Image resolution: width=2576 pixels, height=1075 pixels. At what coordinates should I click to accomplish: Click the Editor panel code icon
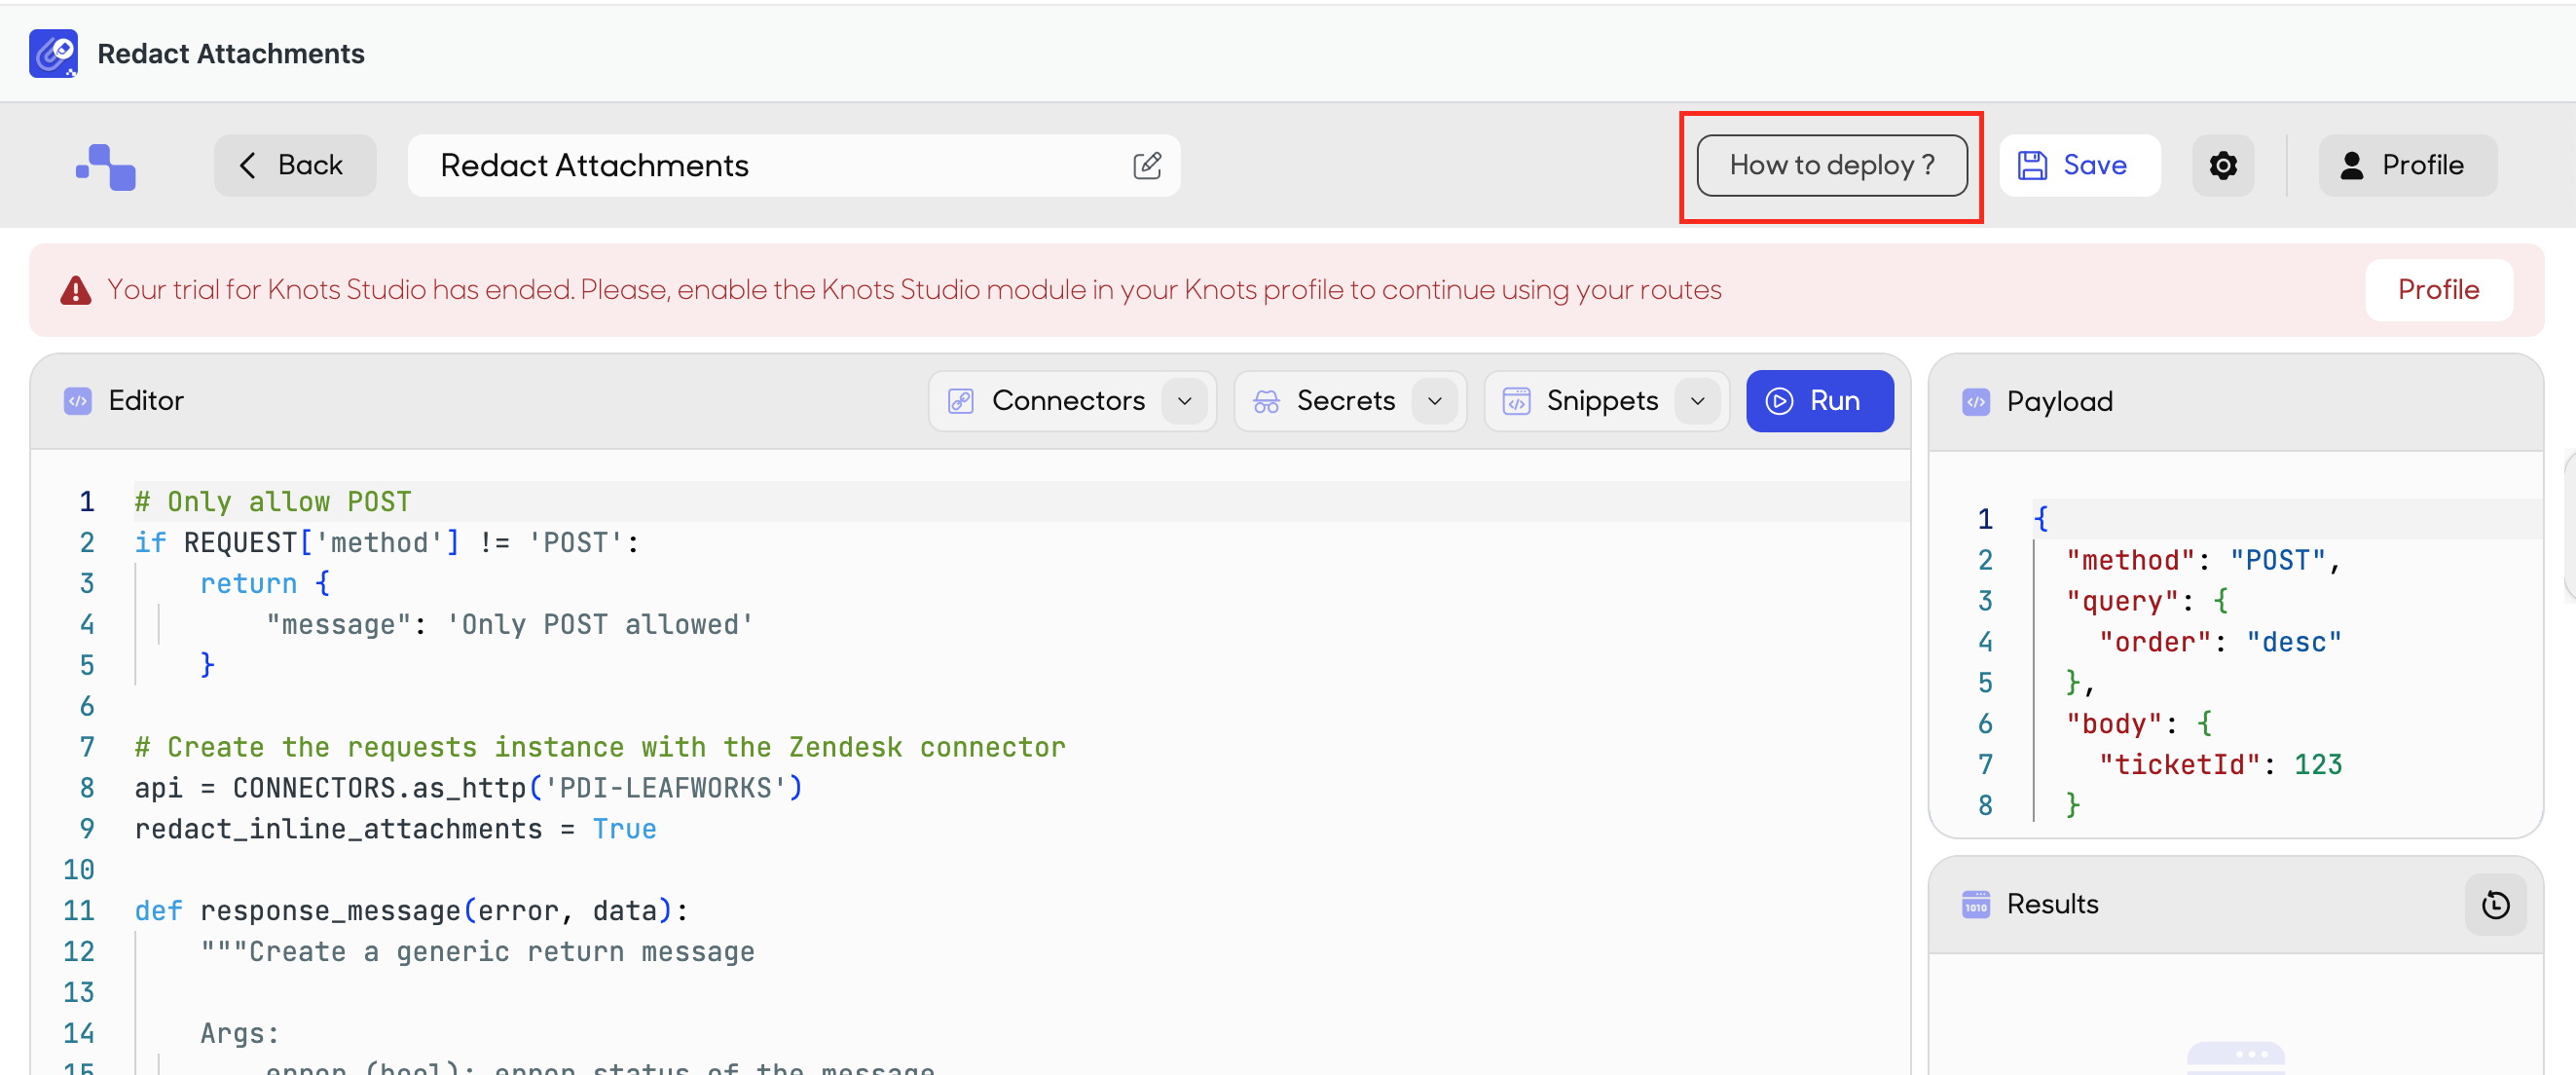tap(78, 401)
